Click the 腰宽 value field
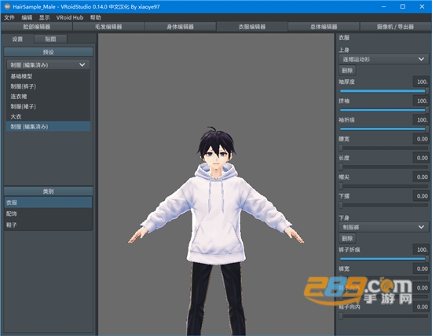Screen dimensions: 432x336 tap(421, 139)
